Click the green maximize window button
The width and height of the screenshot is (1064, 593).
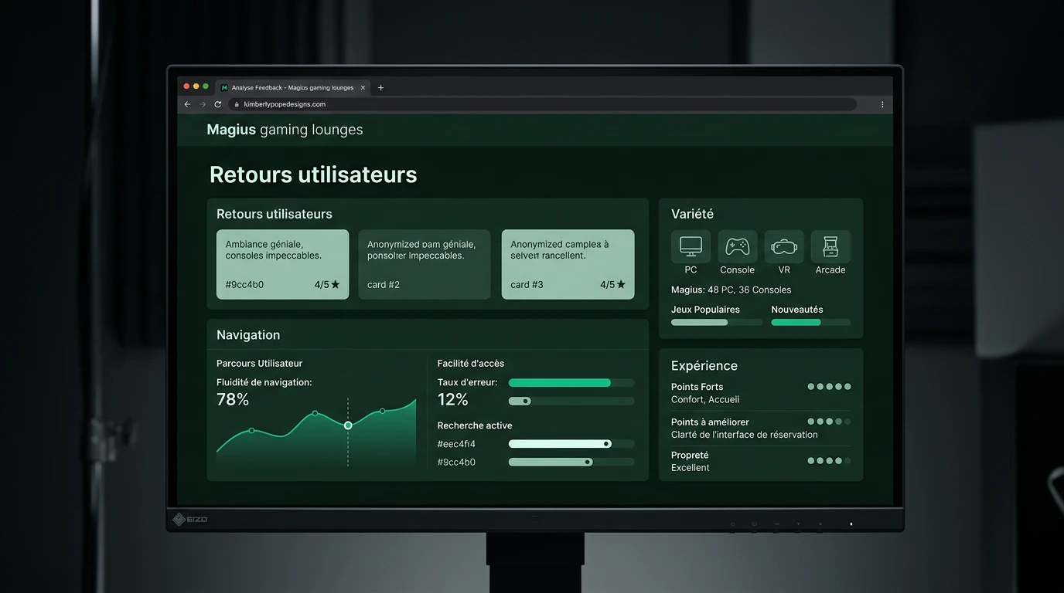(206, 86)
